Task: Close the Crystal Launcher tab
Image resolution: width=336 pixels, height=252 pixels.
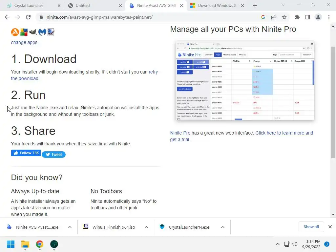Action: (x=59, y=6)
